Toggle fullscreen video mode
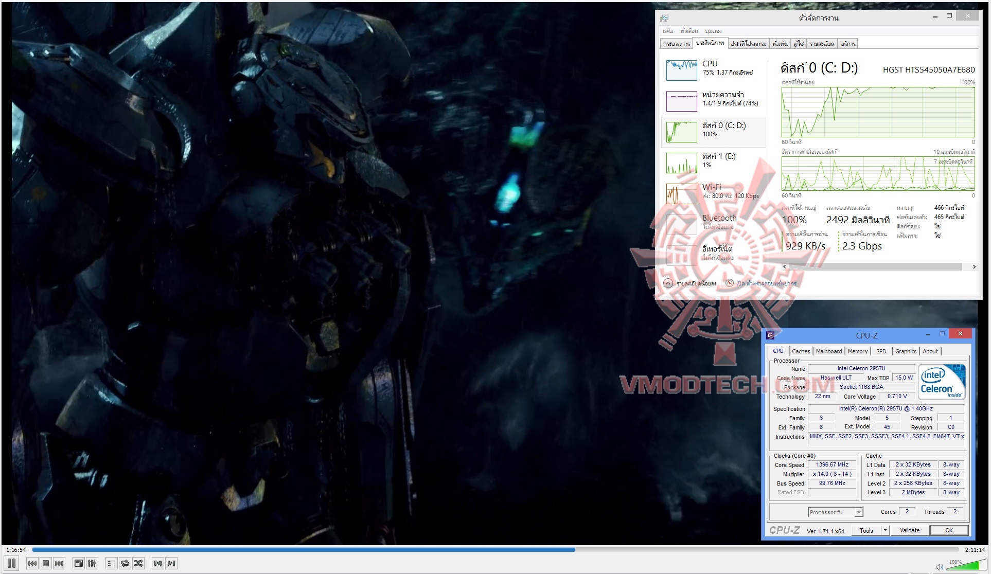The height and width of the screenshot is (574, 991). [78, 563]
